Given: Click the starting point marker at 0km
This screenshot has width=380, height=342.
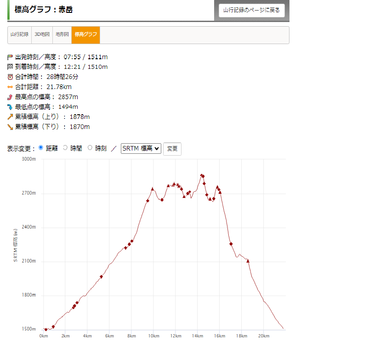Looking at the screenshot, I should point(45,330).
